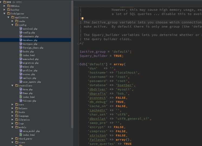This screenshot has height=146, width=202.
Task: Collapse the controllers folder arrow
Action: tap(12, 86)
